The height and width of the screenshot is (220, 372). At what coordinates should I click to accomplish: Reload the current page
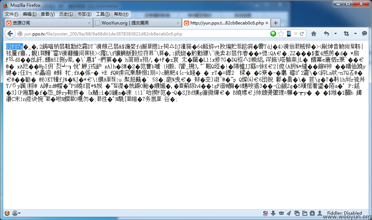click(302, 34)
